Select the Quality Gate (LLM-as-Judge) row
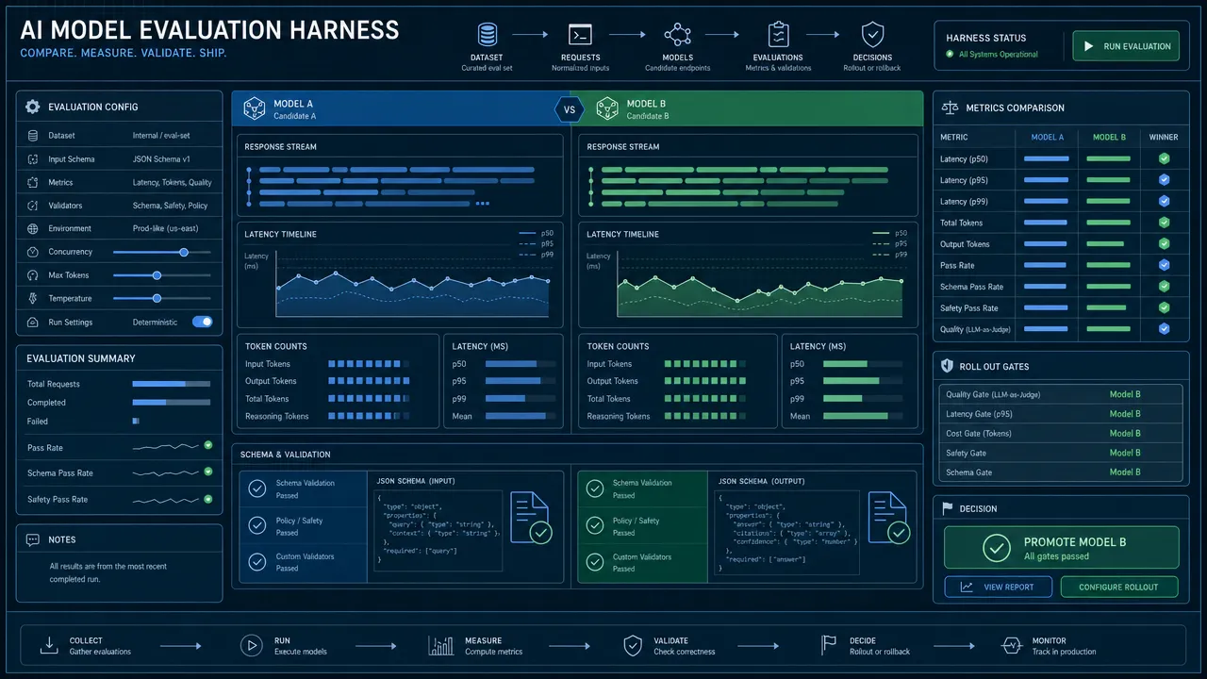This screenshot has height=679, width=1207. coord(1061,394)
